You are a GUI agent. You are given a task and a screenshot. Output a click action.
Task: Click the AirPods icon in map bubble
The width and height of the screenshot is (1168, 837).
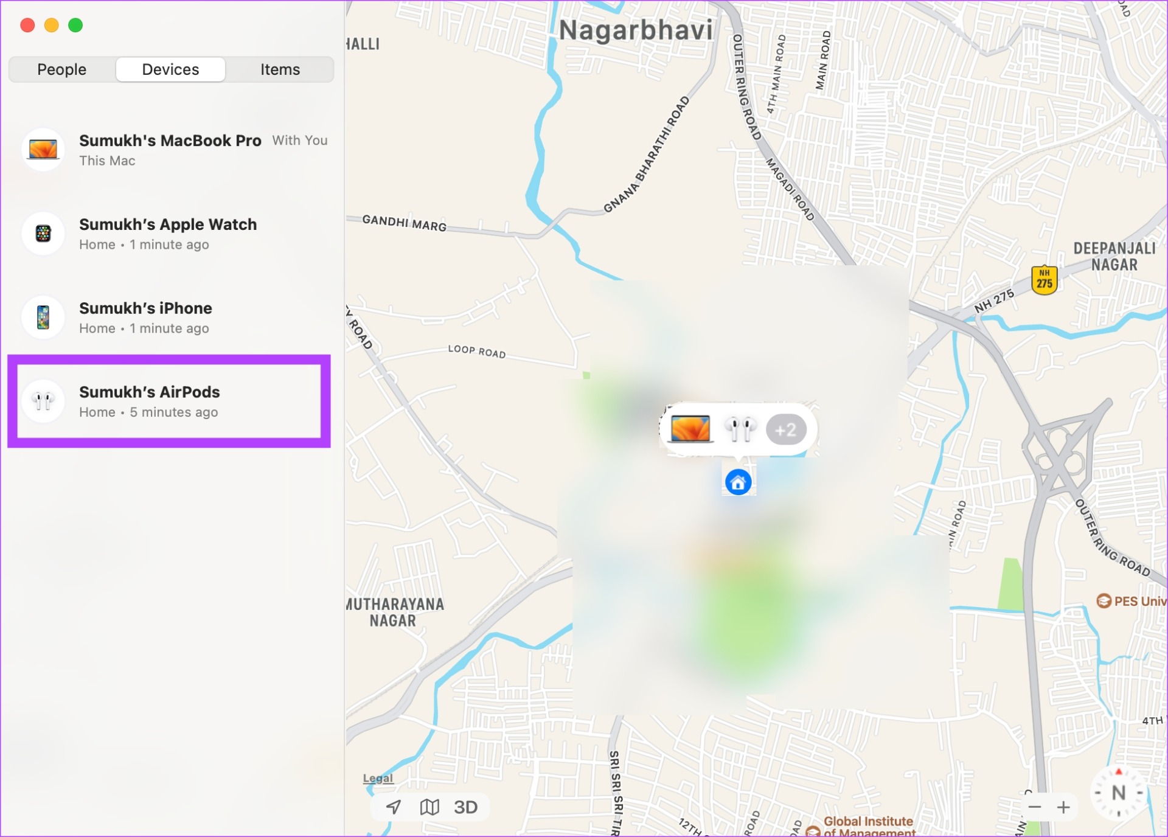click(740, 429)
